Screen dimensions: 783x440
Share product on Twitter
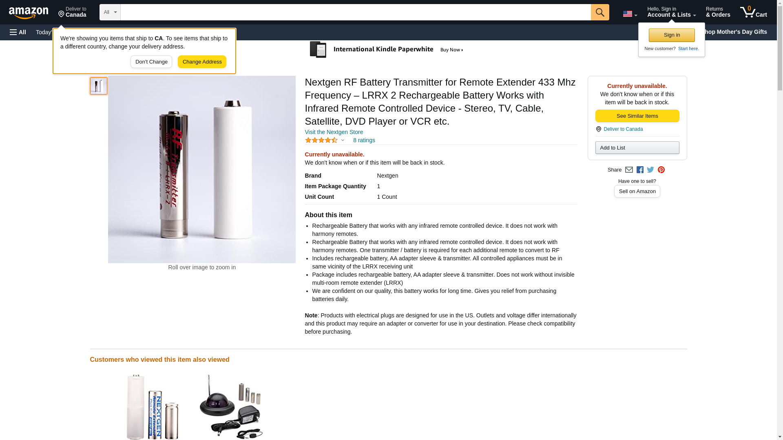point(650,170)
